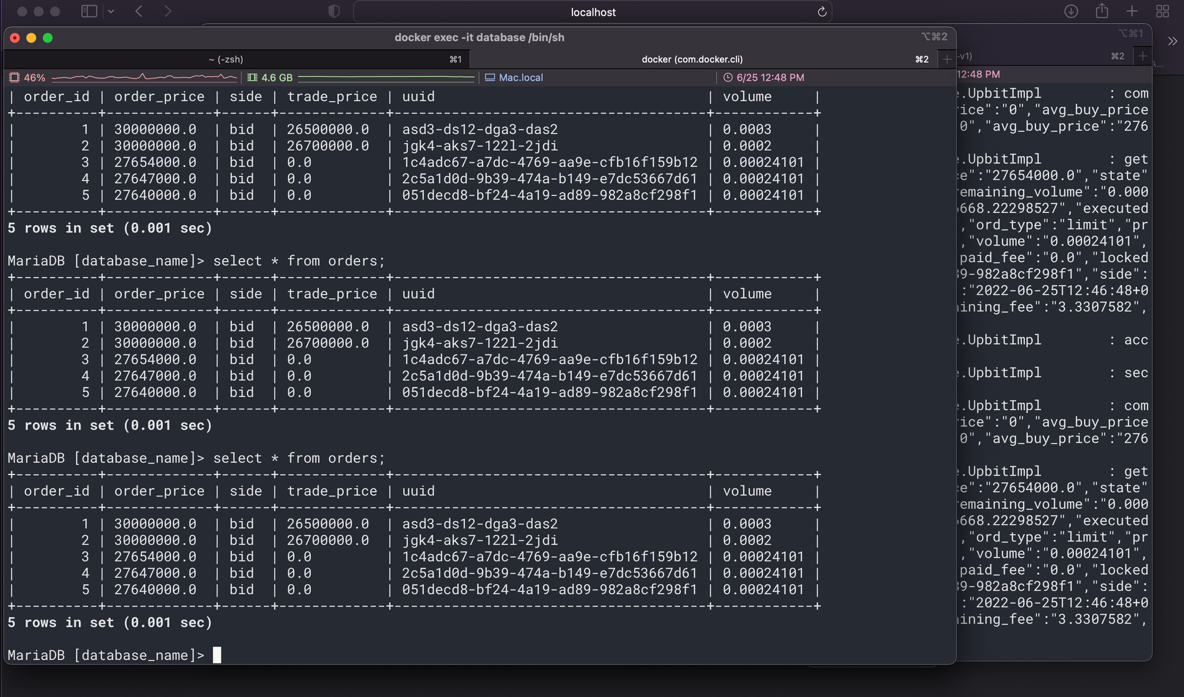Add a new iTerm tab in front window
The image size is (1184, 697).
pos(947,59)
